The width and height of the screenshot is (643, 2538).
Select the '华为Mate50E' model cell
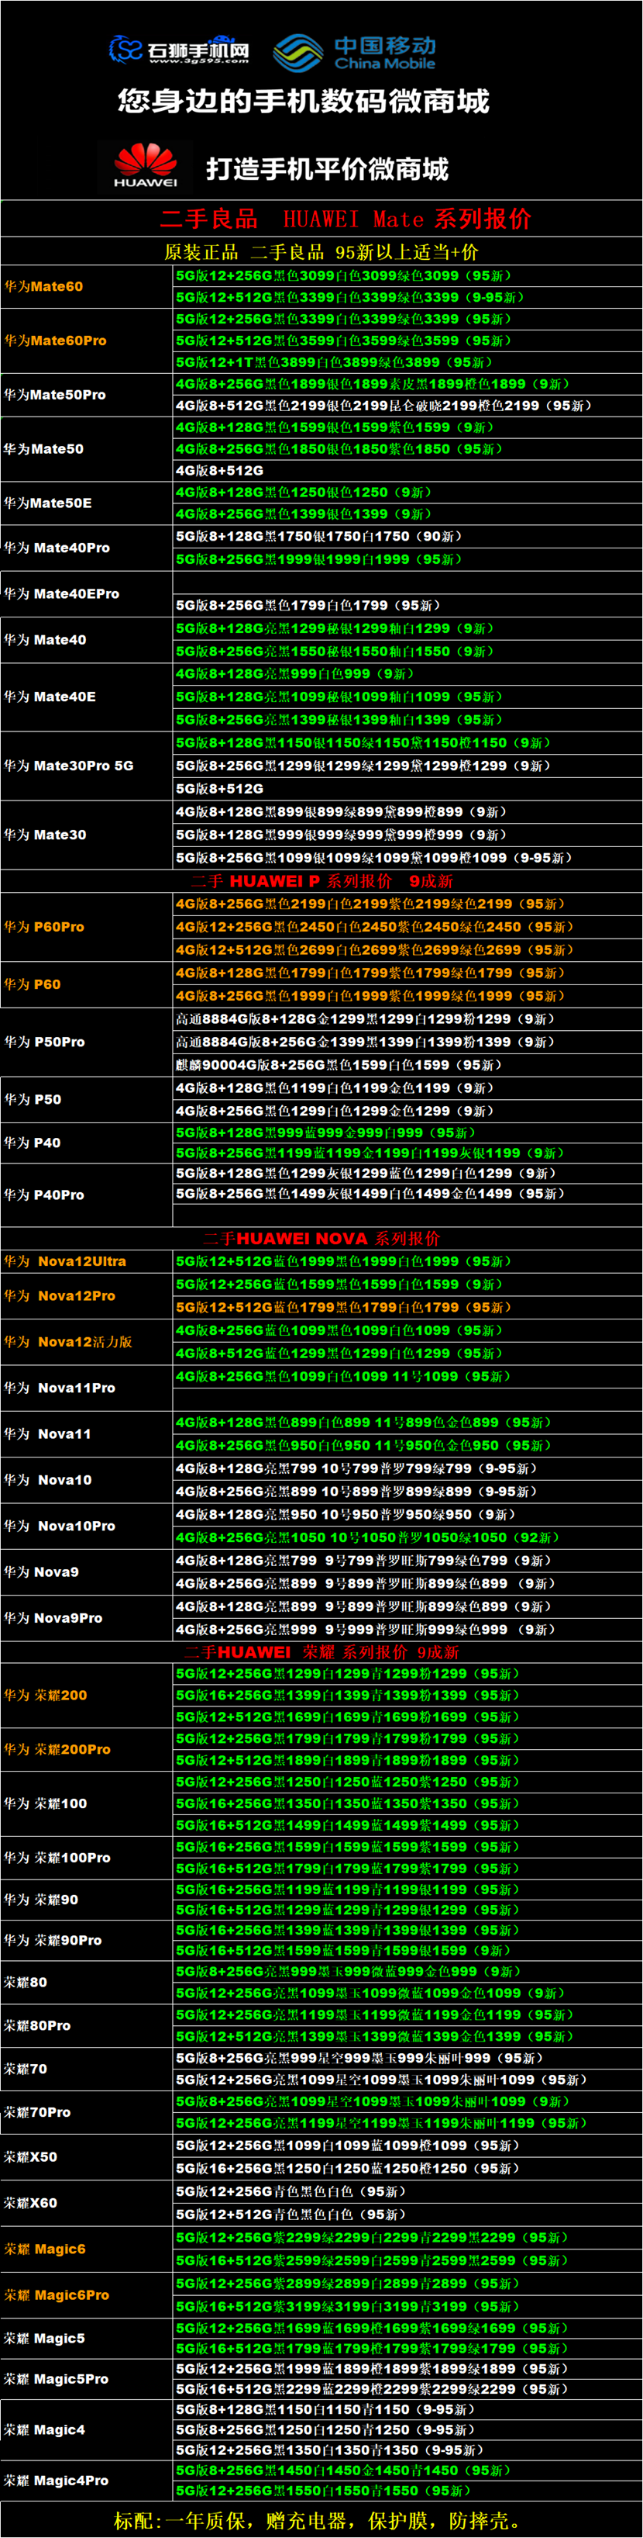coord(87,503)
